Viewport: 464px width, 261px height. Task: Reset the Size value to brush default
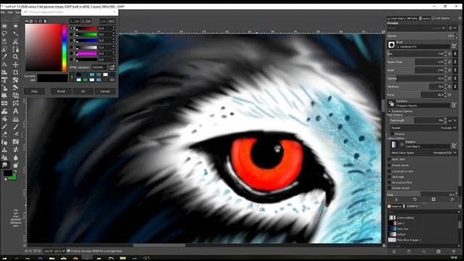(450, 54)
